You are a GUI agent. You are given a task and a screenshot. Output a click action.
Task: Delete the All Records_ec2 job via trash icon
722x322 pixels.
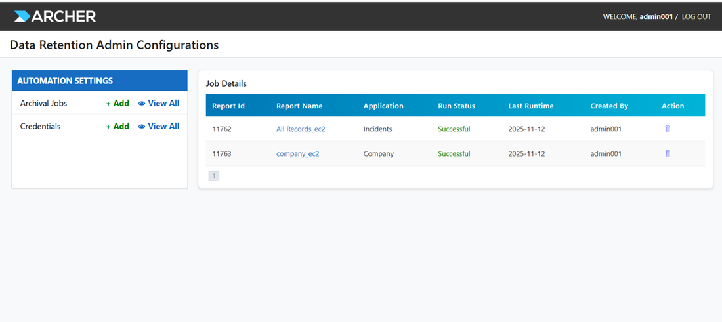pyautogui.click(x=668, y=129)
